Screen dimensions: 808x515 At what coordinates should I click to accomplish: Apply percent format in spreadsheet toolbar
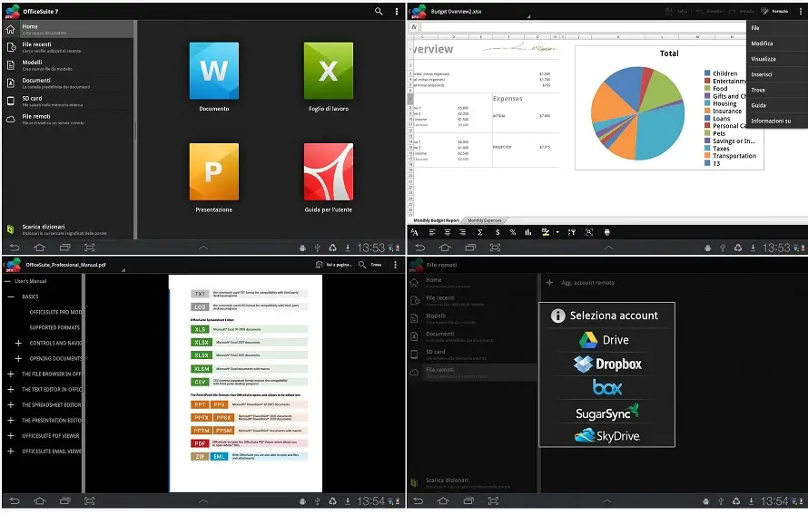tap(513, 232)
